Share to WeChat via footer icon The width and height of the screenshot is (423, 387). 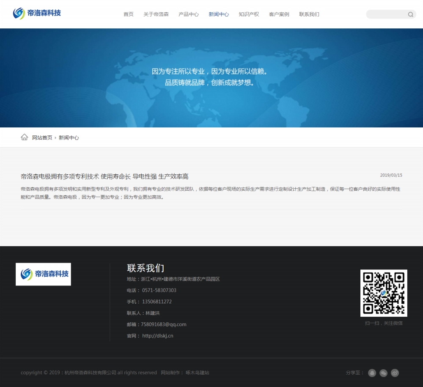(383, 373)
